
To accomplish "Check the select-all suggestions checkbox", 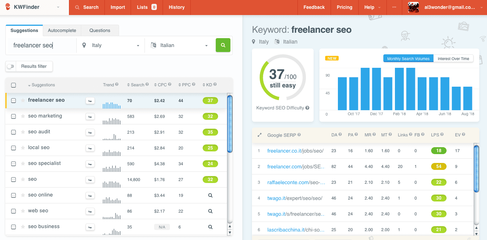I will tap(13, 85).
